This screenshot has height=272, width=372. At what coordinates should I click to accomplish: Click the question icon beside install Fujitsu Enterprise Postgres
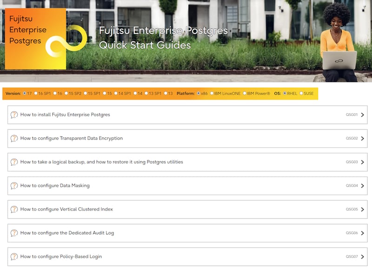coord(14,115)
